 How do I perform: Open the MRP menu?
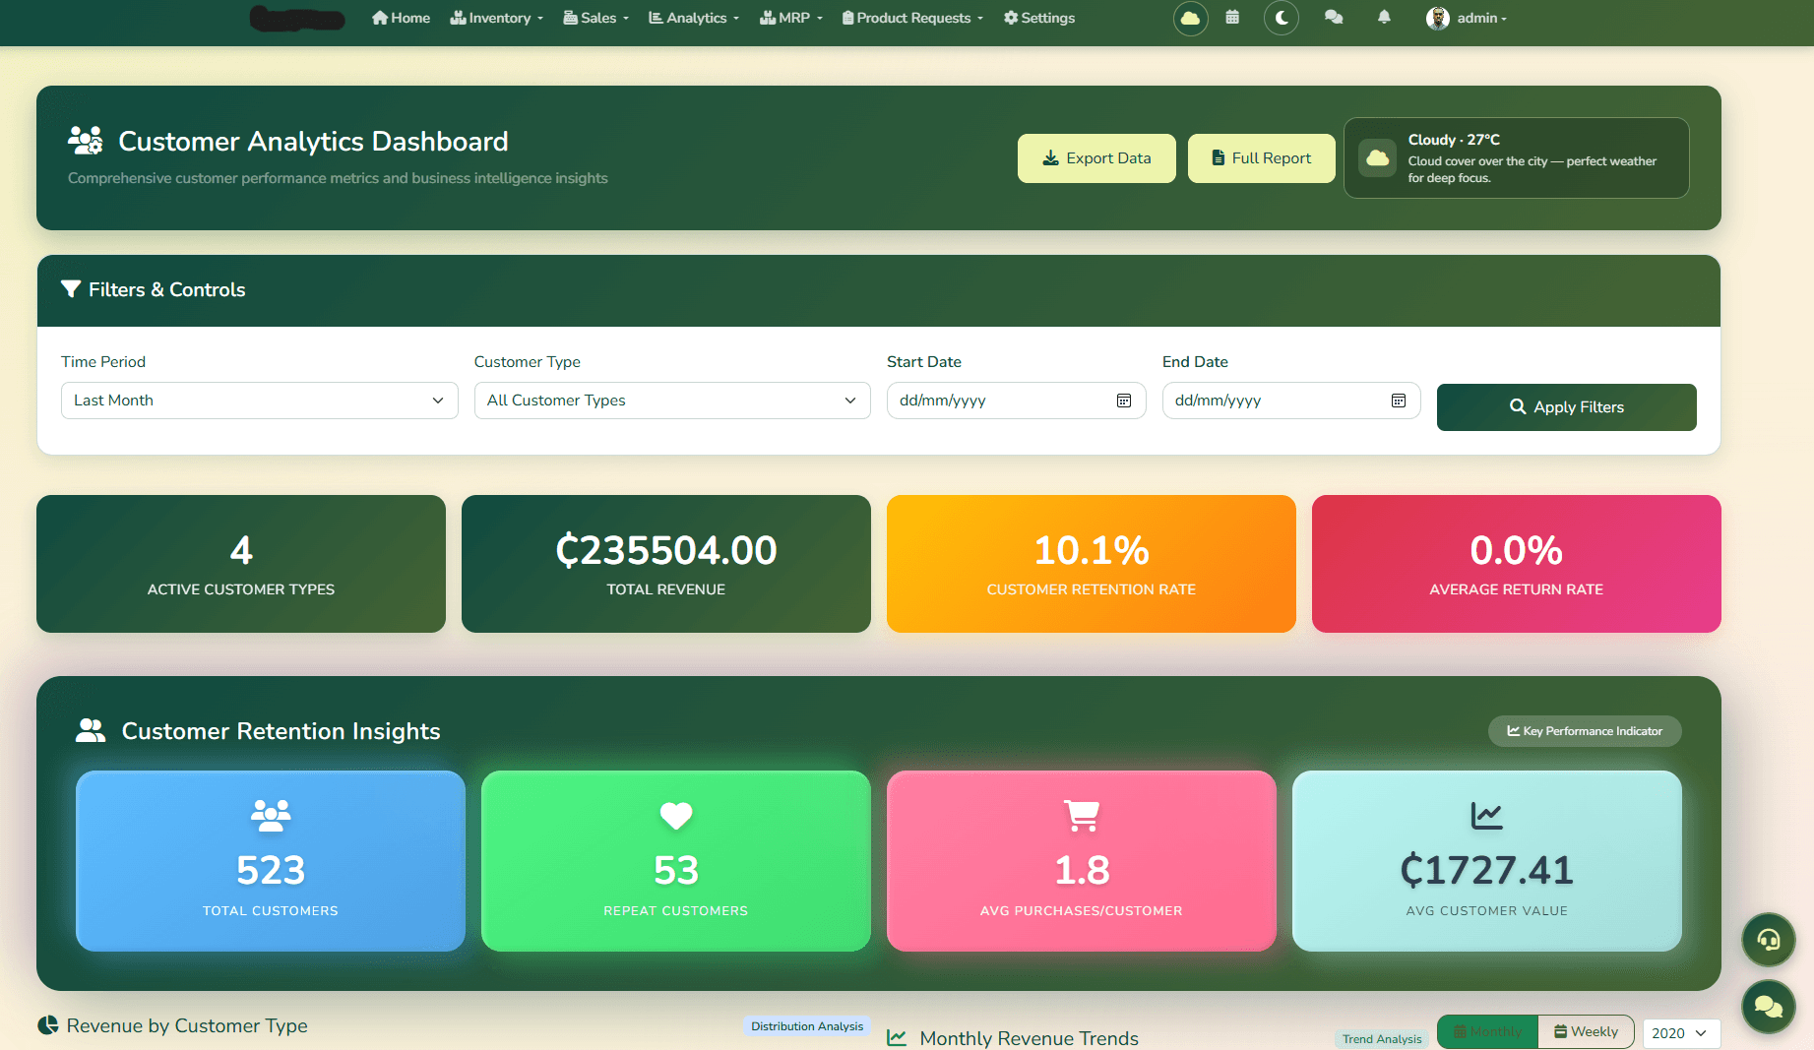[791, 18]
